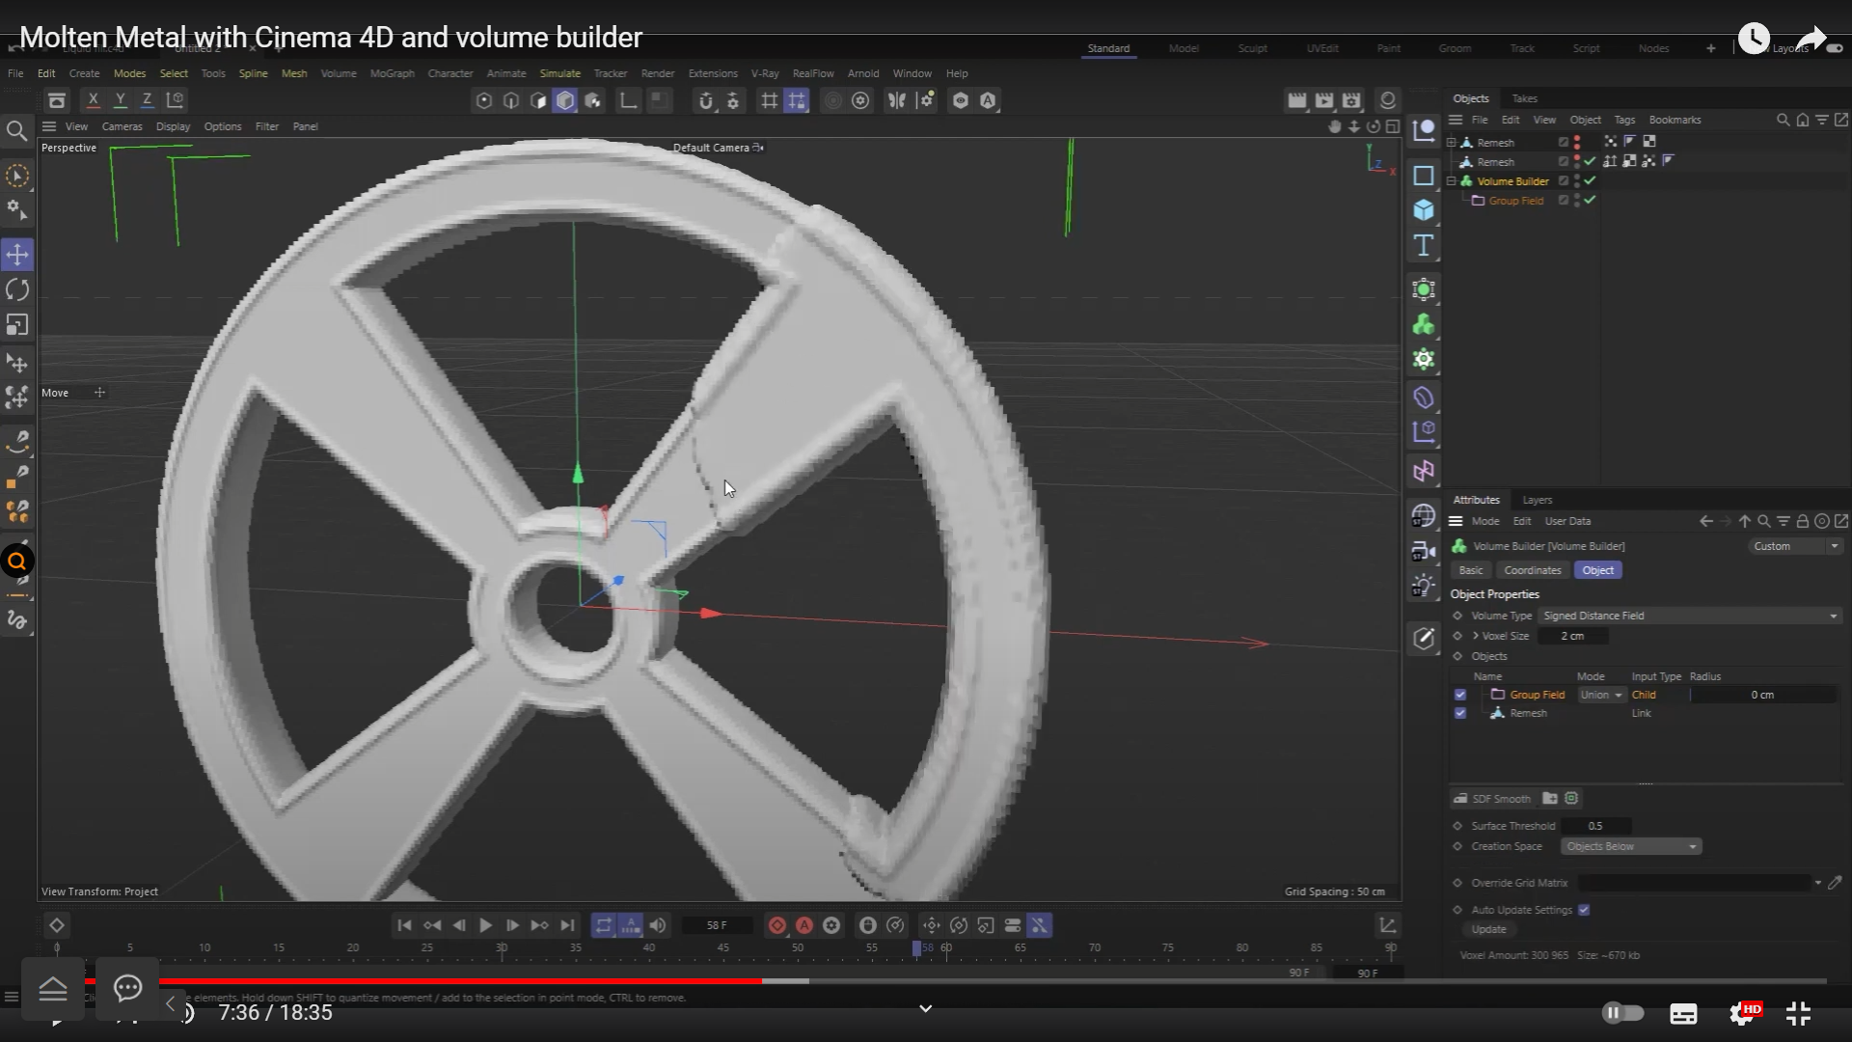Expand the Voxel Size parameter
Image resolution: width=1852 pixels, height=1042 pixels.
(x=1476, y=636)
